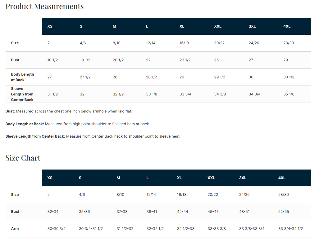Select the 31 1/2-32 arm range cell
The height and width of the screenshot is (247, 324).
(125, 229)
